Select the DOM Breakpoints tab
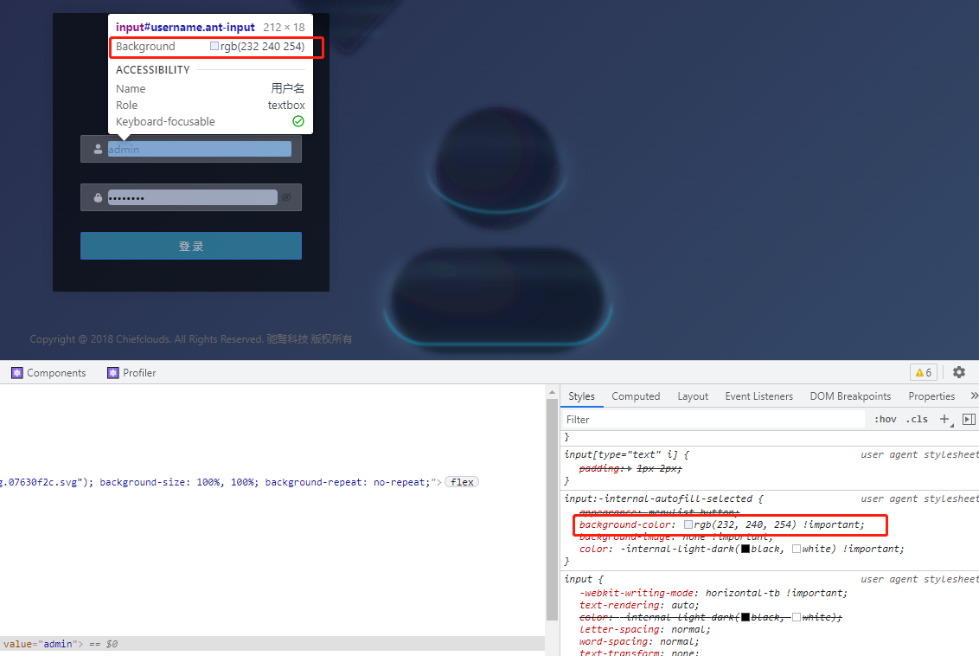 point(850,396)
